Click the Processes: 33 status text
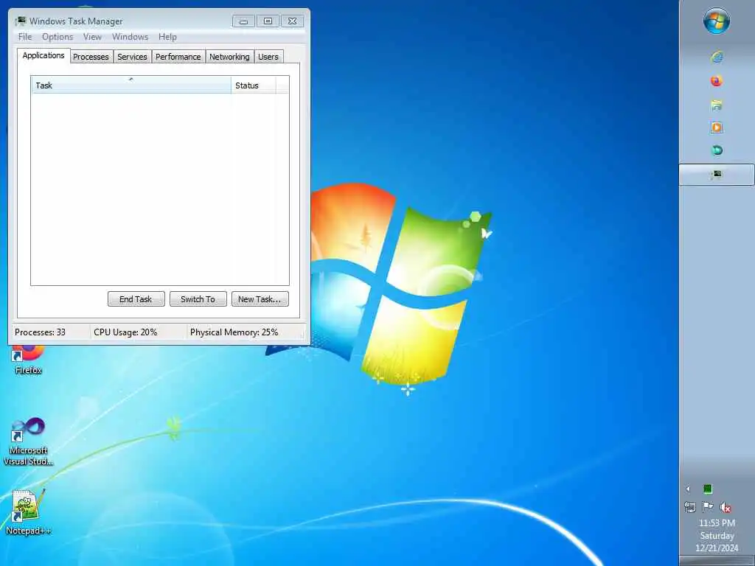 coord(40,332)
